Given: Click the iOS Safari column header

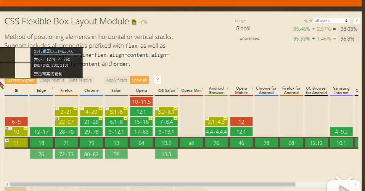Looking at the screenshot, I should (166, 90).
